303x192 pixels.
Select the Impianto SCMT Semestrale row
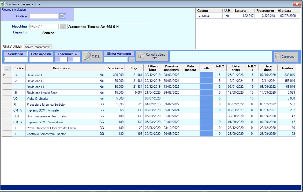tap(149, 122)
